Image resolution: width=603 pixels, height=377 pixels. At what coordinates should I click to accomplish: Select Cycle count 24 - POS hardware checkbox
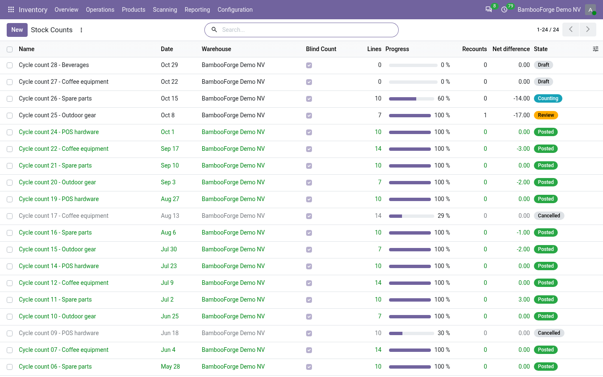coord(10,132)
